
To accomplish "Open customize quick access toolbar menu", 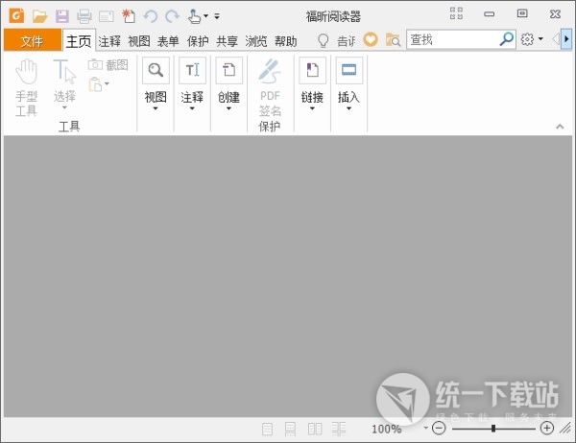I will click(x=217, y=16).
